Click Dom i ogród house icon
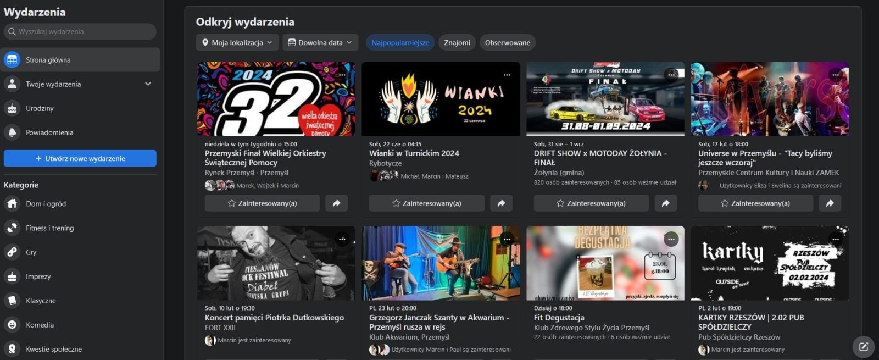Image resolution: width=879 pixels, height=360 pixels. pos(12,204)
